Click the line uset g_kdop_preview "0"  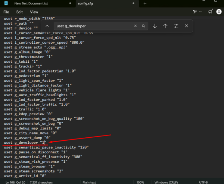click(x=28, y=114)
